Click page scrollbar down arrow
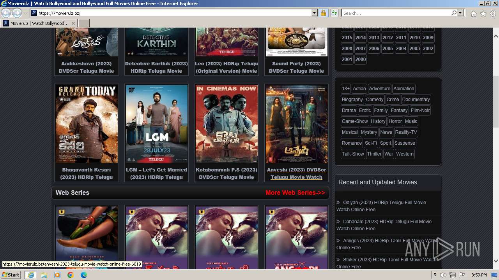This screenshot has width=499, height=280. click(x=496, y=261)
